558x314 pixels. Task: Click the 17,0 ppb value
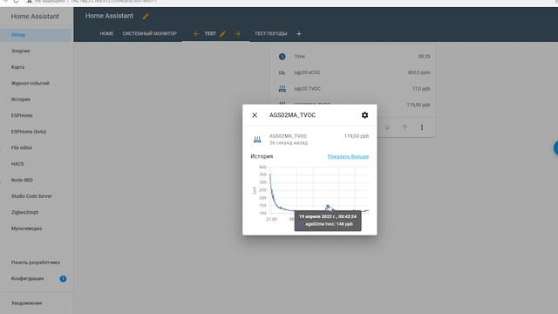point(421,89)
